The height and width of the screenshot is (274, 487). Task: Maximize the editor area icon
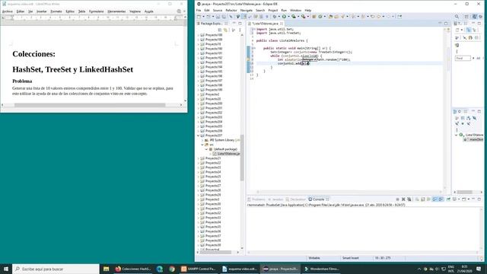pyautogui.click(x=446, y=24)
